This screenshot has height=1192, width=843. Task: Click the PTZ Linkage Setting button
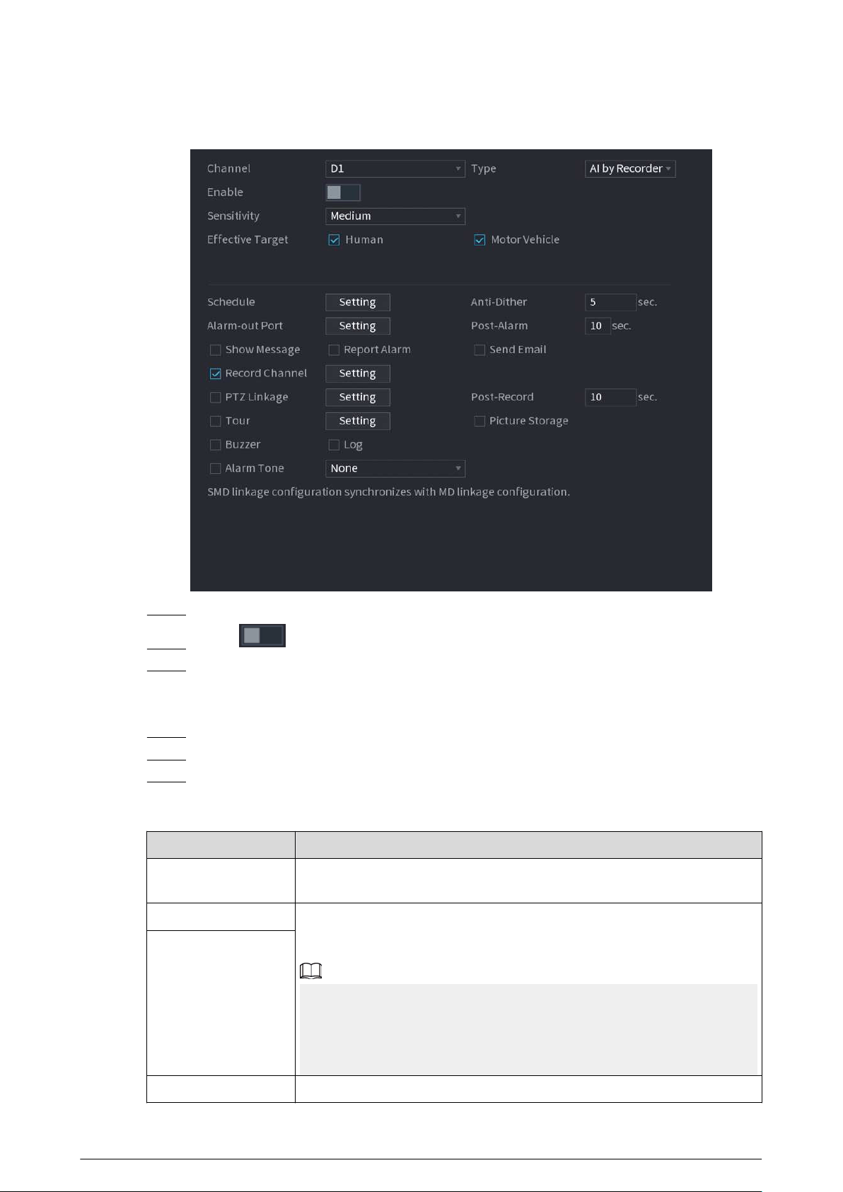click(x=358, y=398)
